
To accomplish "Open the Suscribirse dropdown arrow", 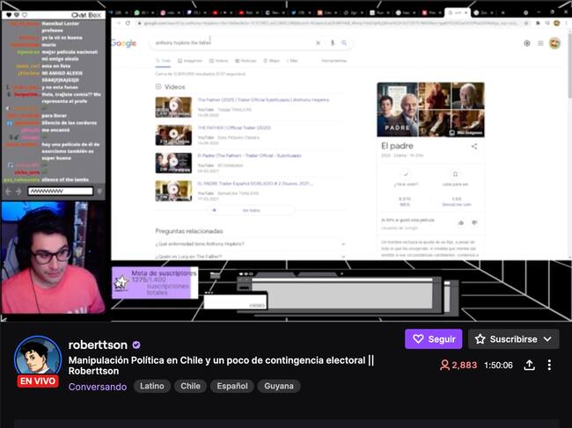I will [x=547, y=339].
